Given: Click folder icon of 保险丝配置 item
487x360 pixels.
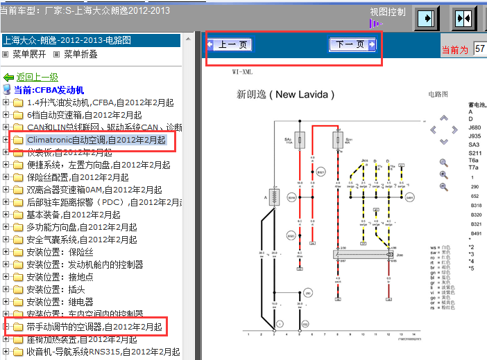Looking at the screenshot, I should [18, 177].
